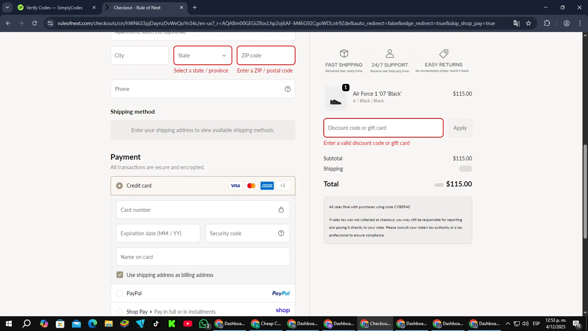Uncheck Use shipping address as billing address
This screenshot has height=331, width=588.
pyautogui.click(x=120, y=275)
